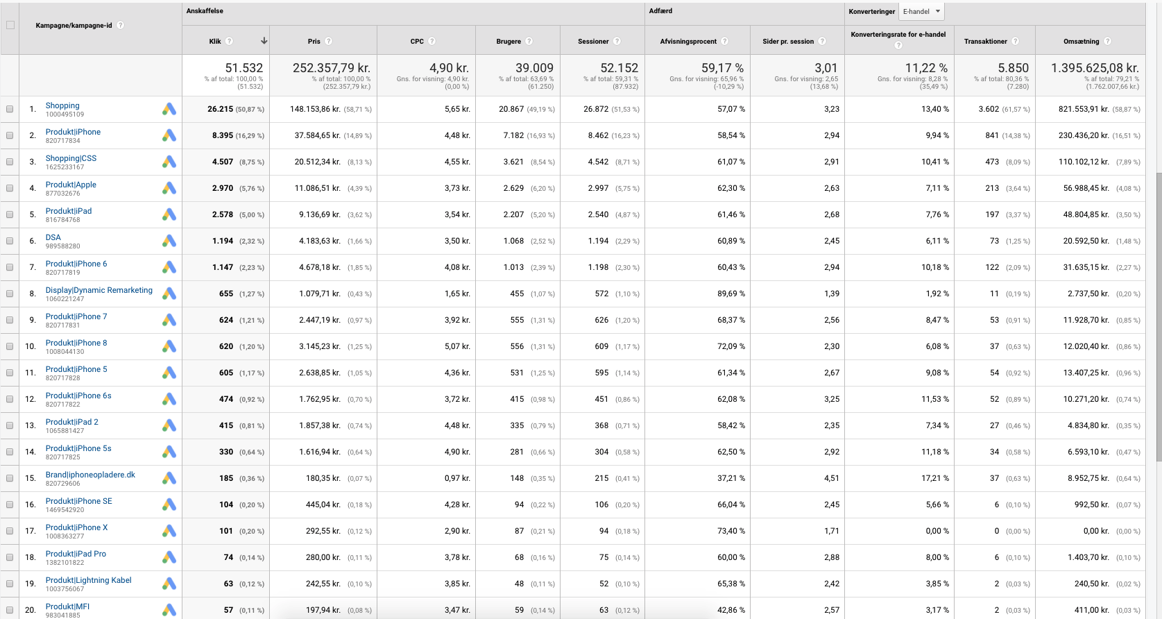Click the sort arrow in Klik column
This screenshot has width=1162, height=619.
point(264,42)
